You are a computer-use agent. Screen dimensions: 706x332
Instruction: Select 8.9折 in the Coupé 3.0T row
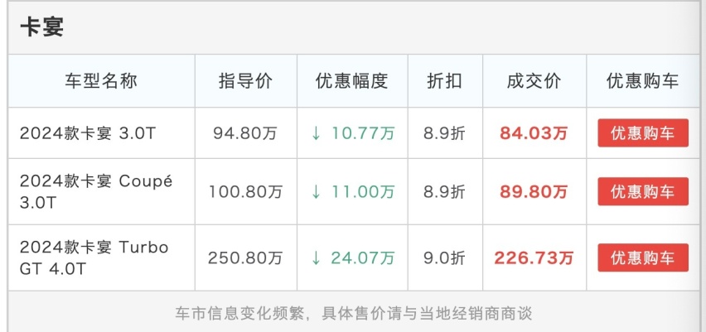pyautogui.click(x=444, y=192)
